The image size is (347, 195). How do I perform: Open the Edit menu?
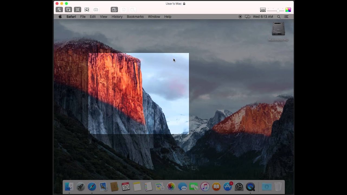93,17
